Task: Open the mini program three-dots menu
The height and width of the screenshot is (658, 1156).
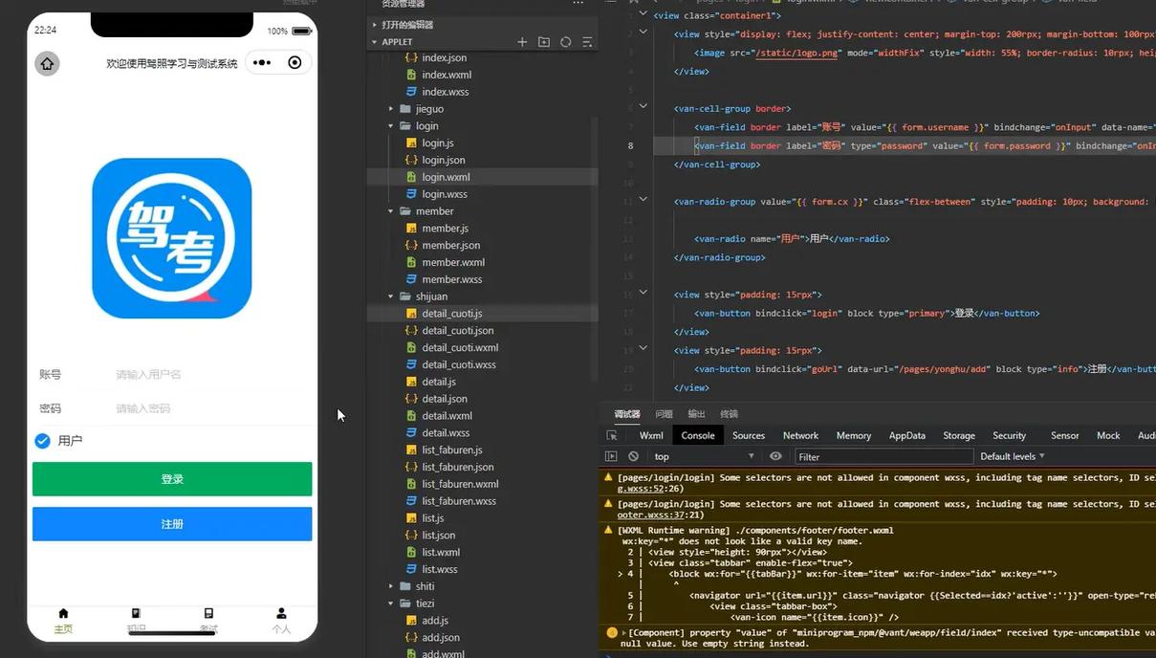Action: pyautogui.click(x=263, y=63)
